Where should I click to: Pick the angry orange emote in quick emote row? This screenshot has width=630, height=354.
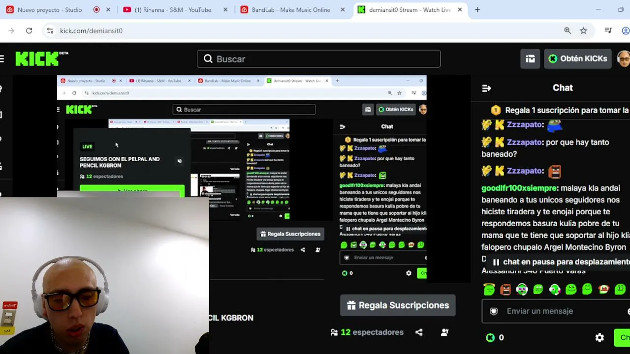(x=505, y=289)
